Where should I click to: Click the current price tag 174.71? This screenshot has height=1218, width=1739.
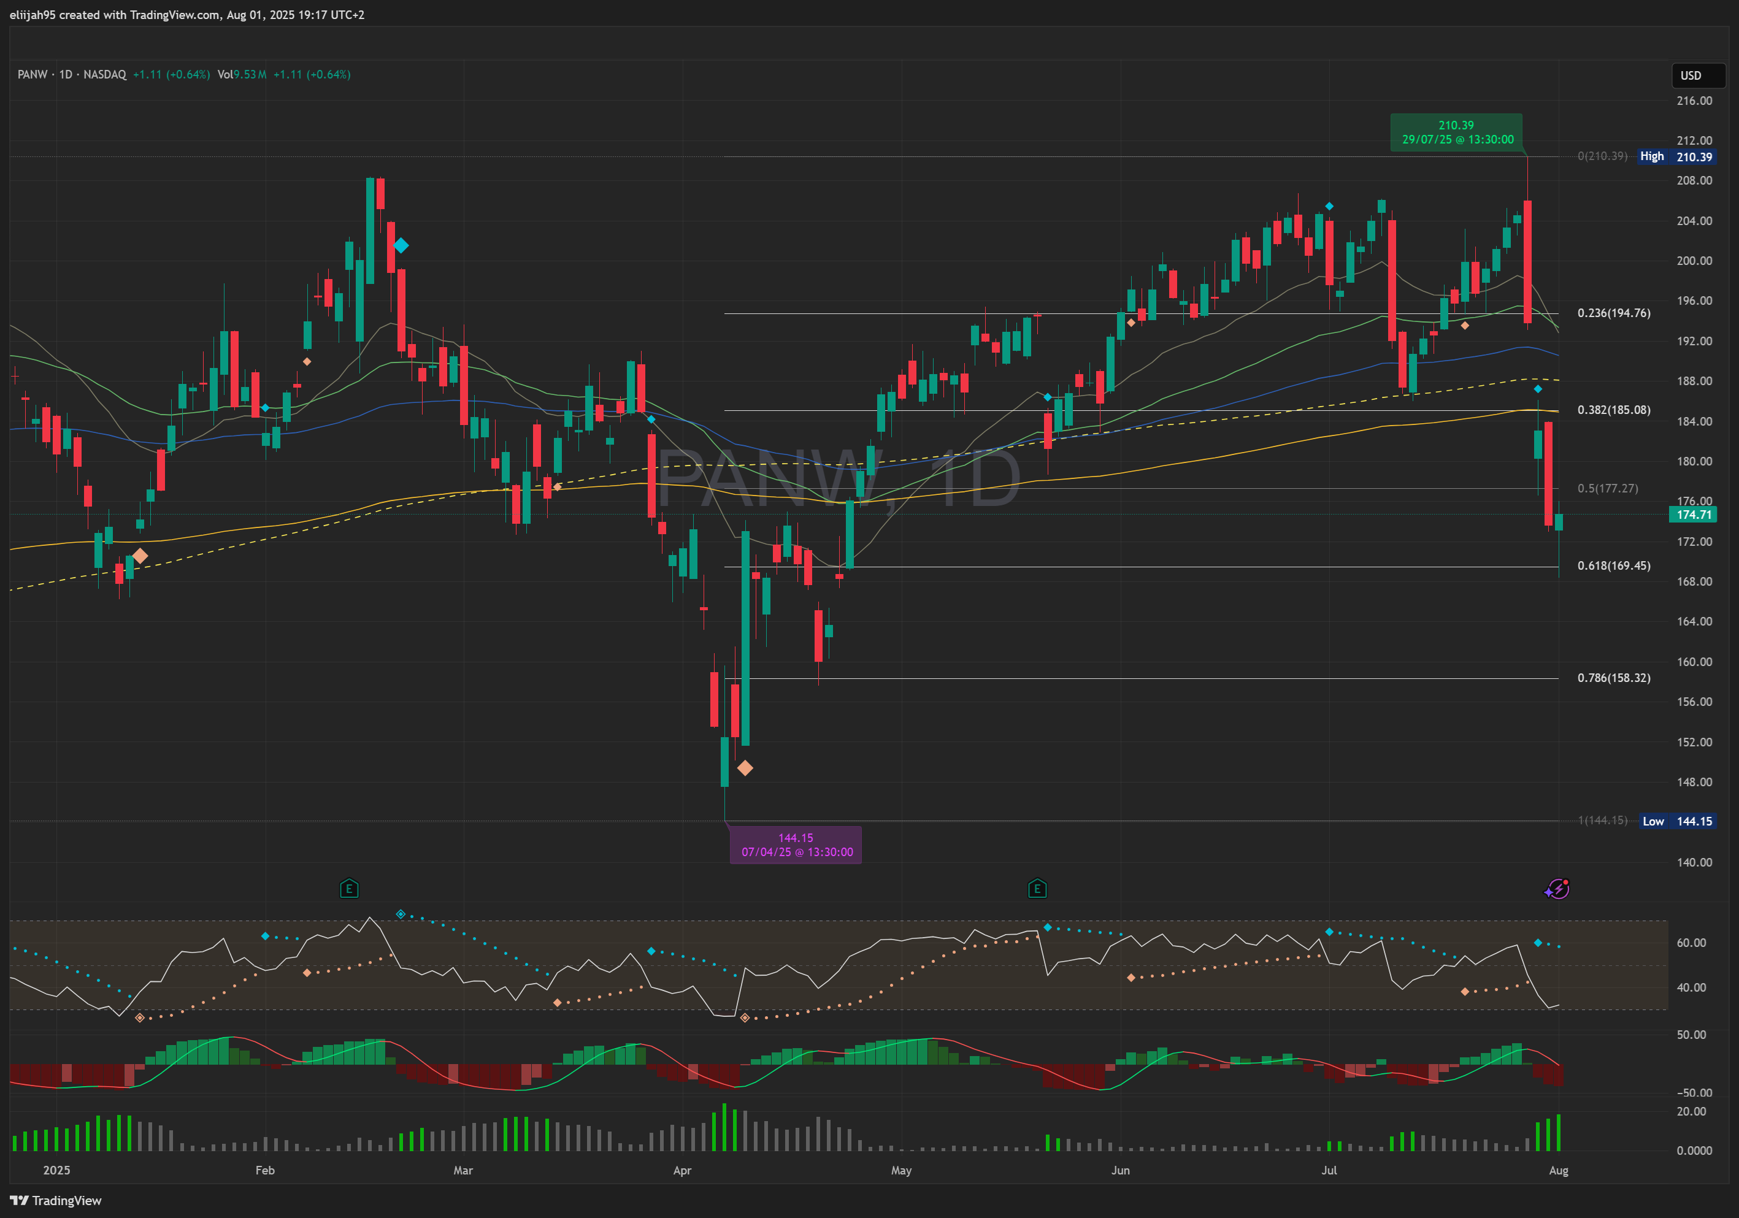coord(1694,515)
